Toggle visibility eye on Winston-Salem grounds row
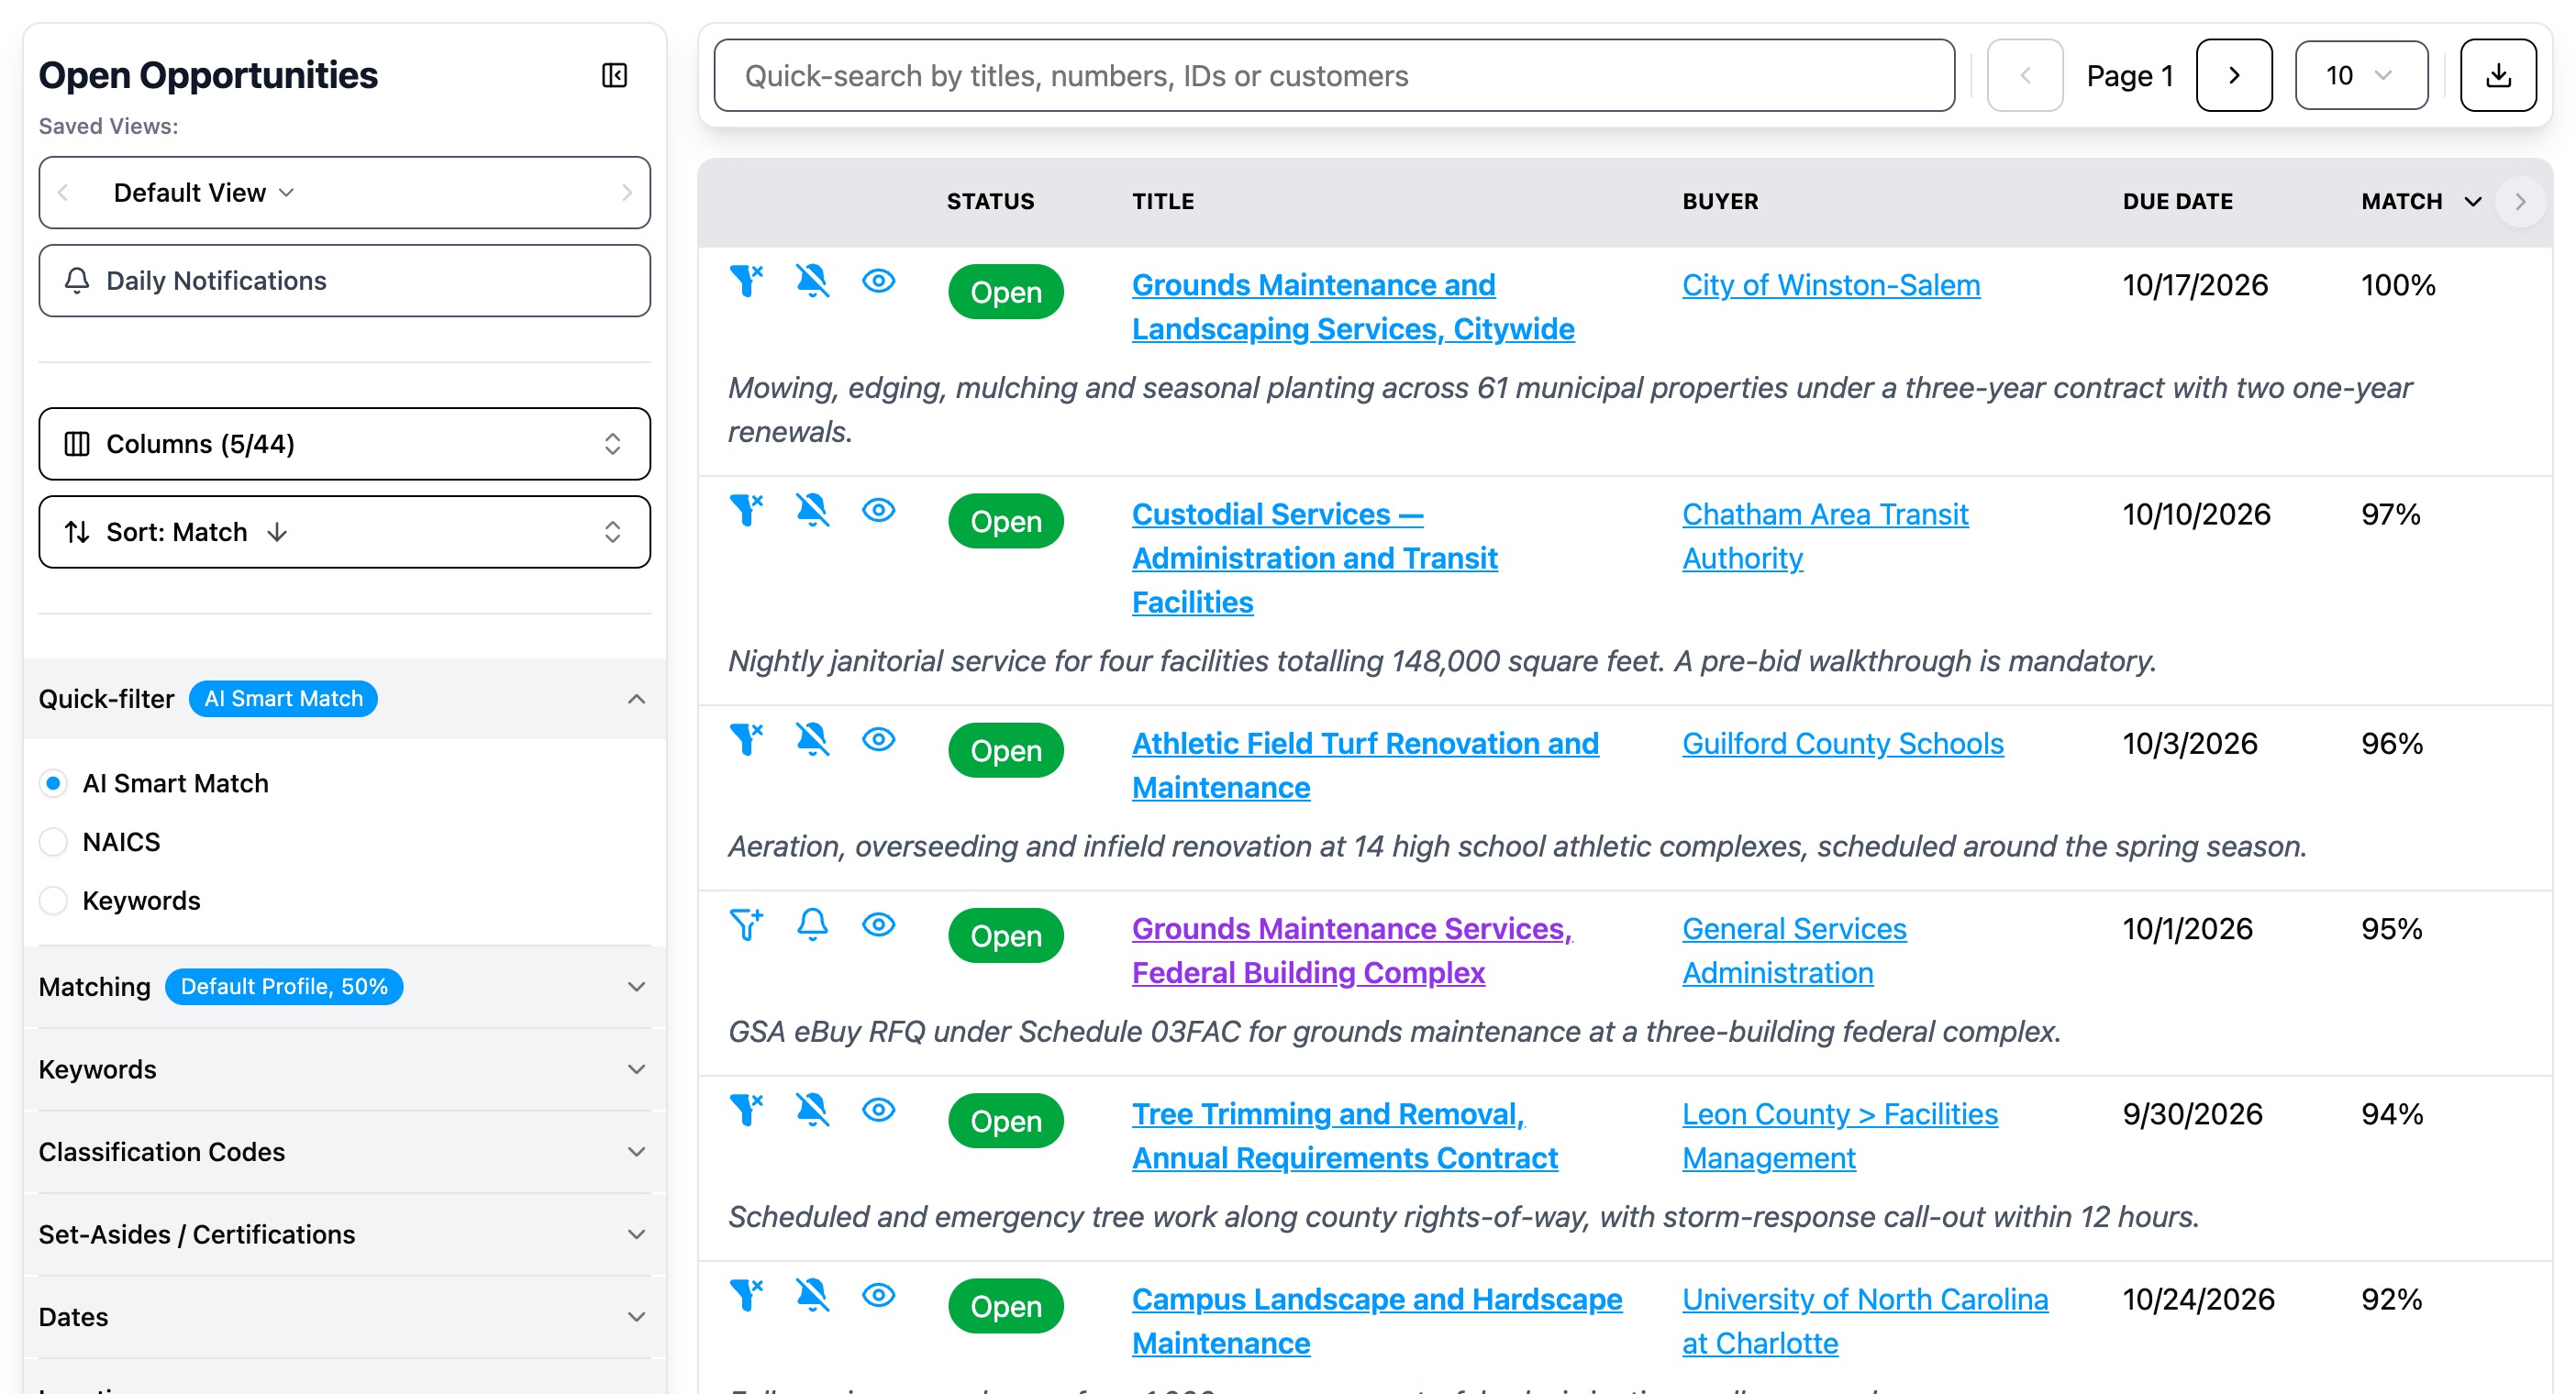This screenshot has height=1394, width=2576. [878, 281]
